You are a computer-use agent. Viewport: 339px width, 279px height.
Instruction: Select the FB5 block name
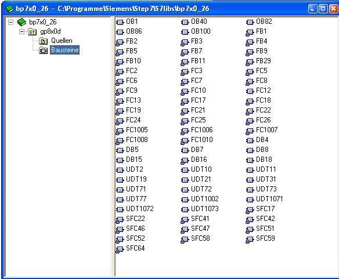pyautogui.click(x=132, y=51)
